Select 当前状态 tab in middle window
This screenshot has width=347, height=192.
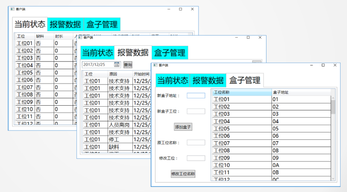coord(97,53)
